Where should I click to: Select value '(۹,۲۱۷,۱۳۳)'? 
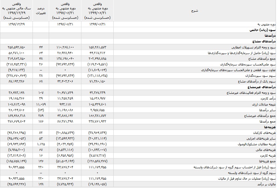pos(16,70)
